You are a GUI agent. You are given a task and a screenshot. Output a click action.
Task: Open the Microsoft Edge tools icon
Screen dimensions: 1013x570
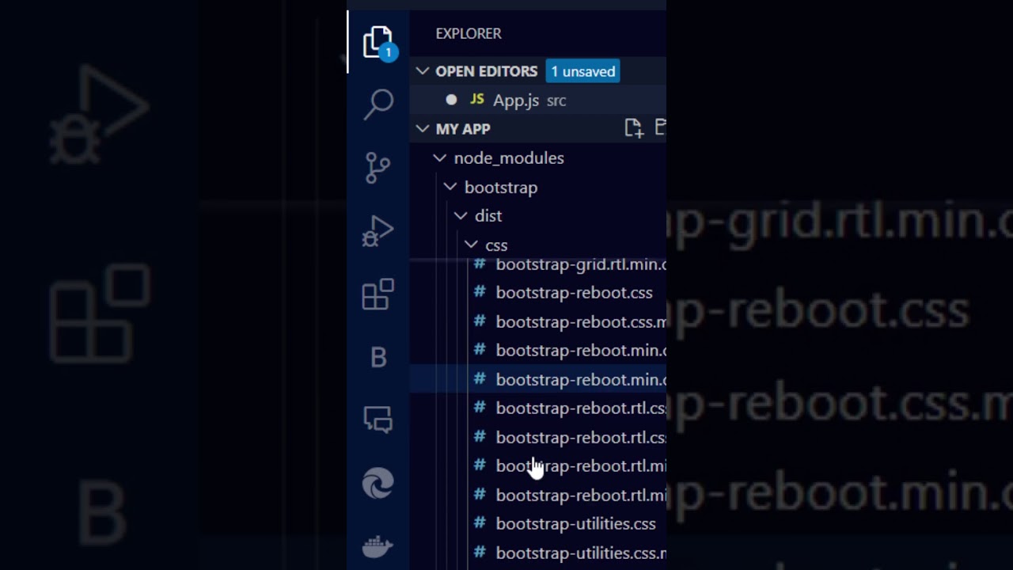(378, 483)
